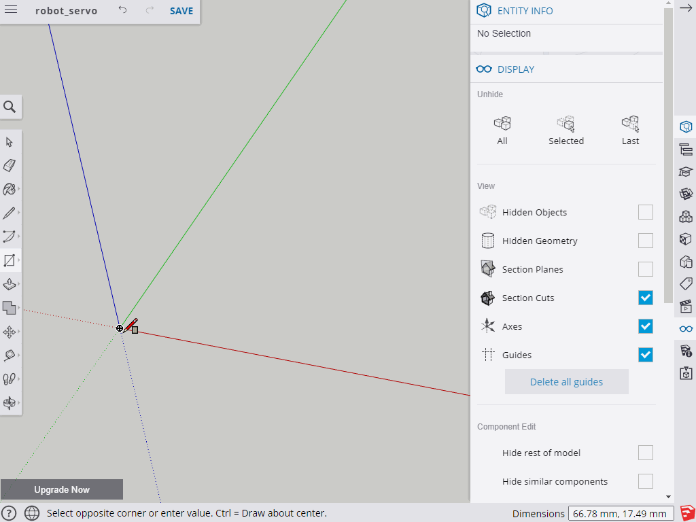The width and height of the screenshot is (696, 522).
Task: Select the Orbit tool
Action: 10,402
